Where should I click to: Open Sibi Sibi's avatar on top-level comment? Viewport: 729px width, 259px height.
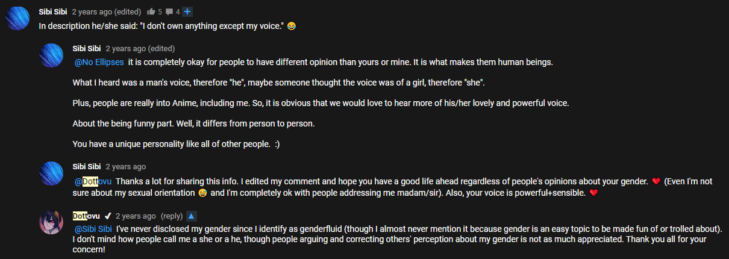click(x=17, y=17)
